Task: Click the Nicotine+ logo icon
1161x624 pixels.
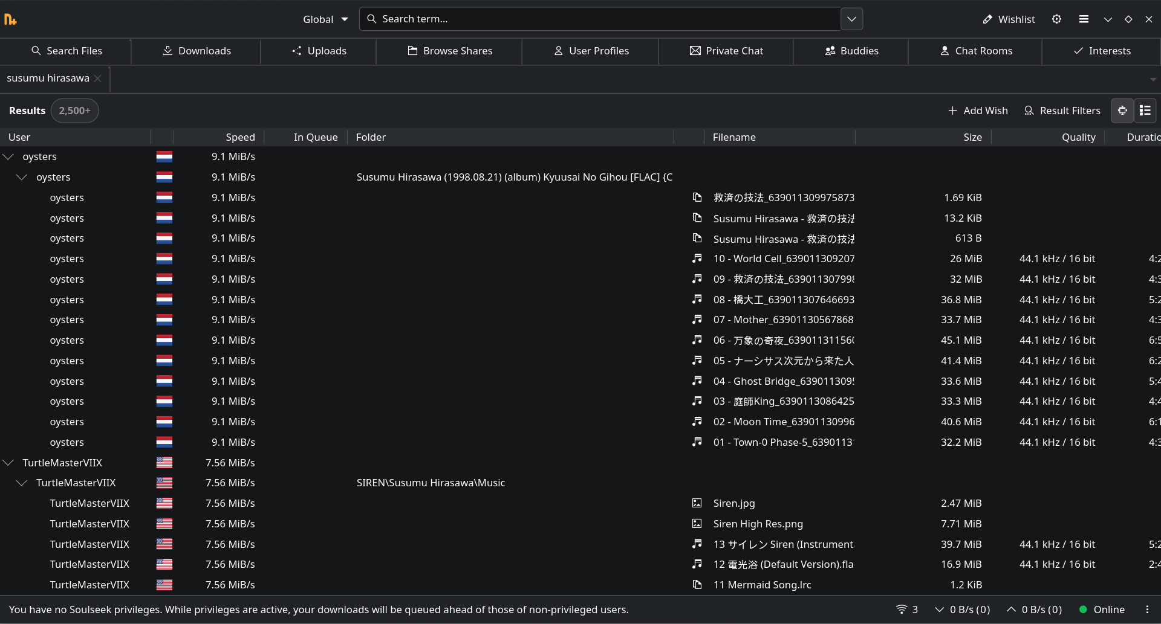Action: point(10,19)
